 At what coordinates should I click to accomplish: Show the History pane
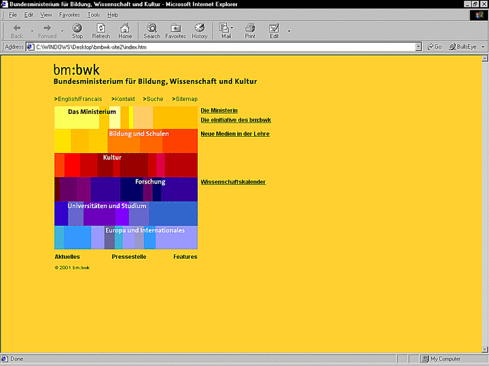click(200, 30)
